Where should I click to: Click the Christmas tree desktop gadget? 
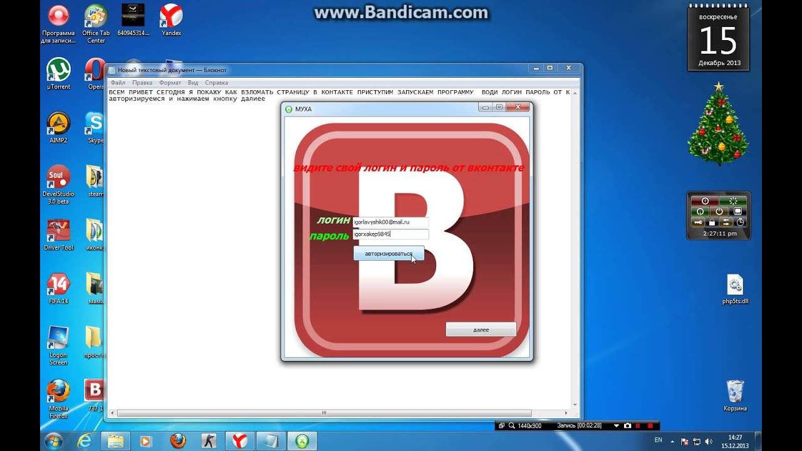coord(719,123)
